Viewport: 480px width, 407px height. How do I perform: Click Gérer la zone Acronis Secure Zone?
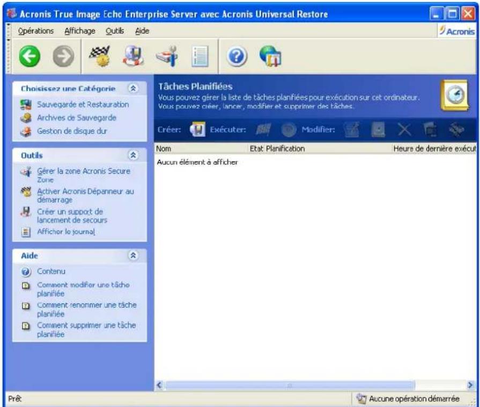[84, 175]
